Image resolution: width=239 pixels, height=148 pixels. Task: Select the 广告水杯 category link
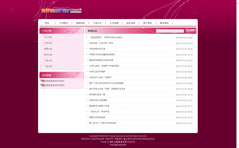pos(48,66)
